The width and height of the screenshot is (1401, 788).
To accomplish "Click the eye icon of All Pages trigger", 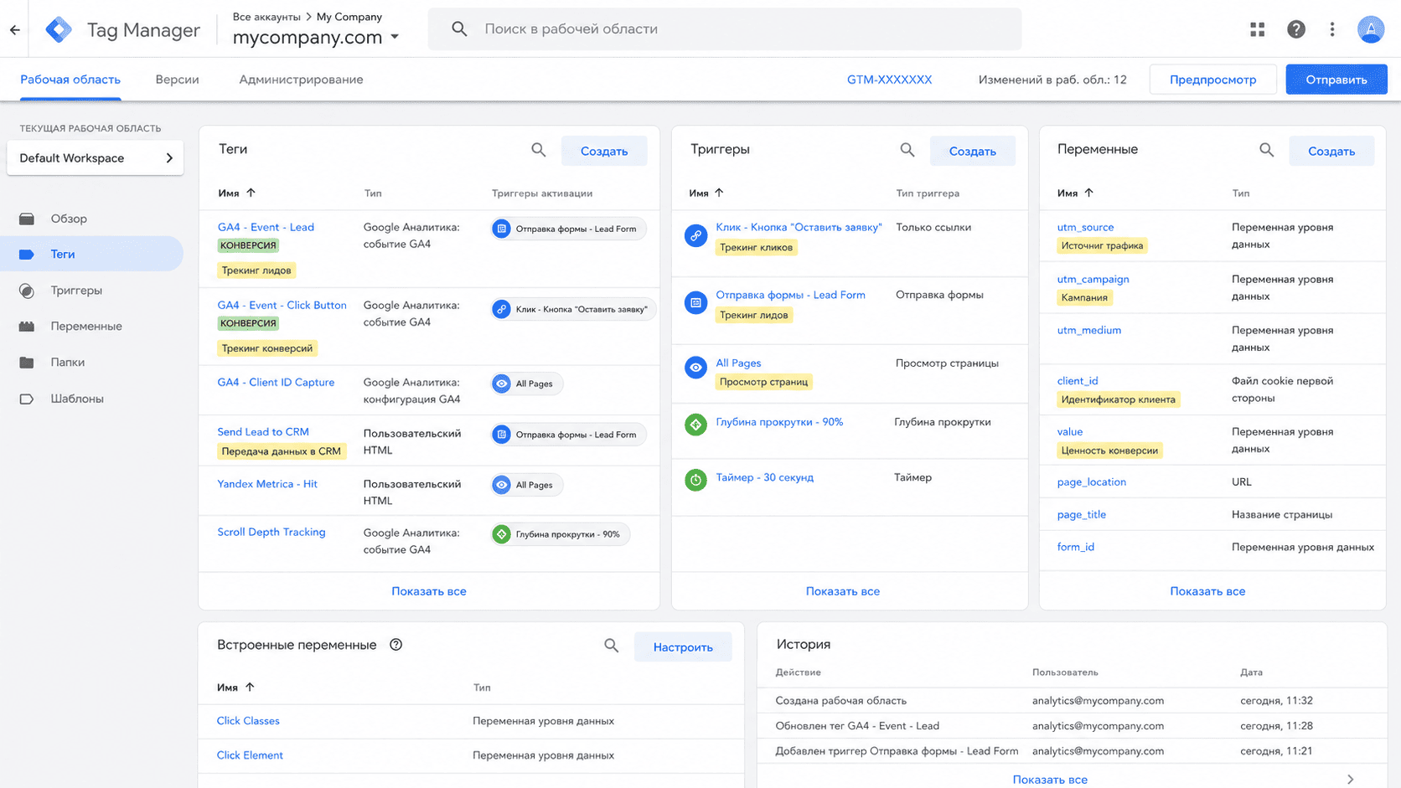I will coord(695,368).
